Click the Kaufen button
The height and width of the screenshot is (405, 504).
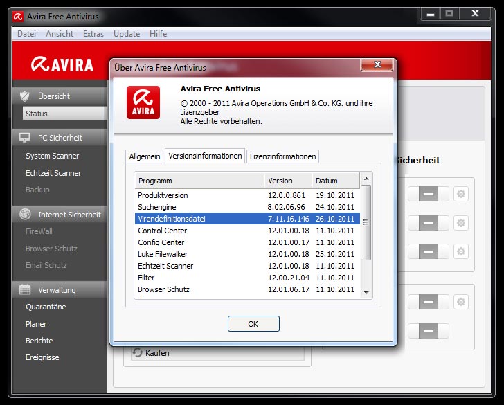coord(217,353)
